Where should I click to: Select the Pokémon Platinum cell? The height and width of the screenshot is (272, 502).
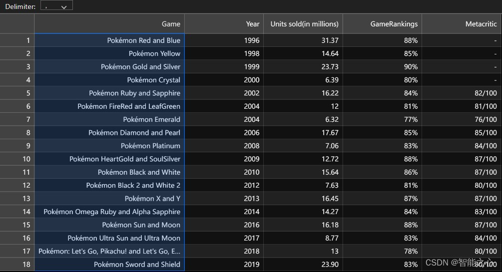pyautogui.click(x=109, y=146)
